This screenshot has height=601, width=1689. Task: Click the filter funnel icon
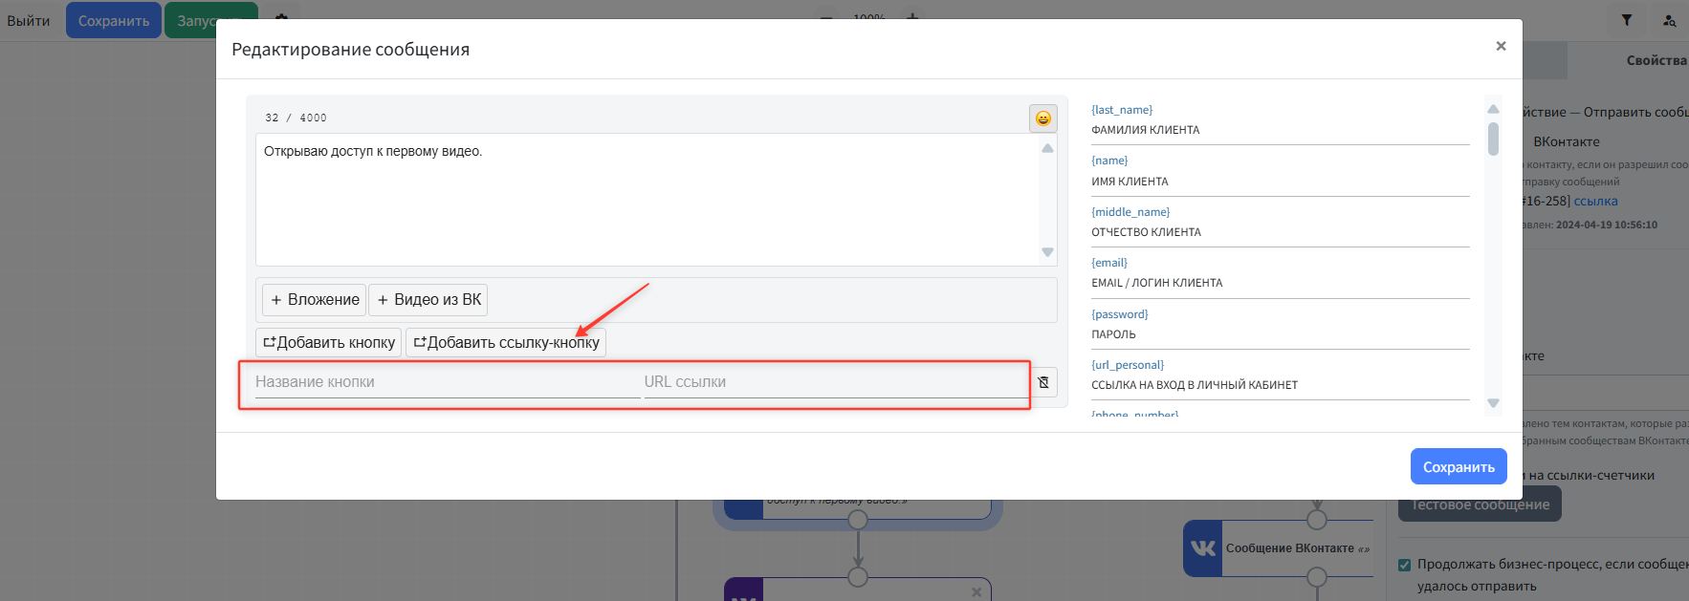1627,20
